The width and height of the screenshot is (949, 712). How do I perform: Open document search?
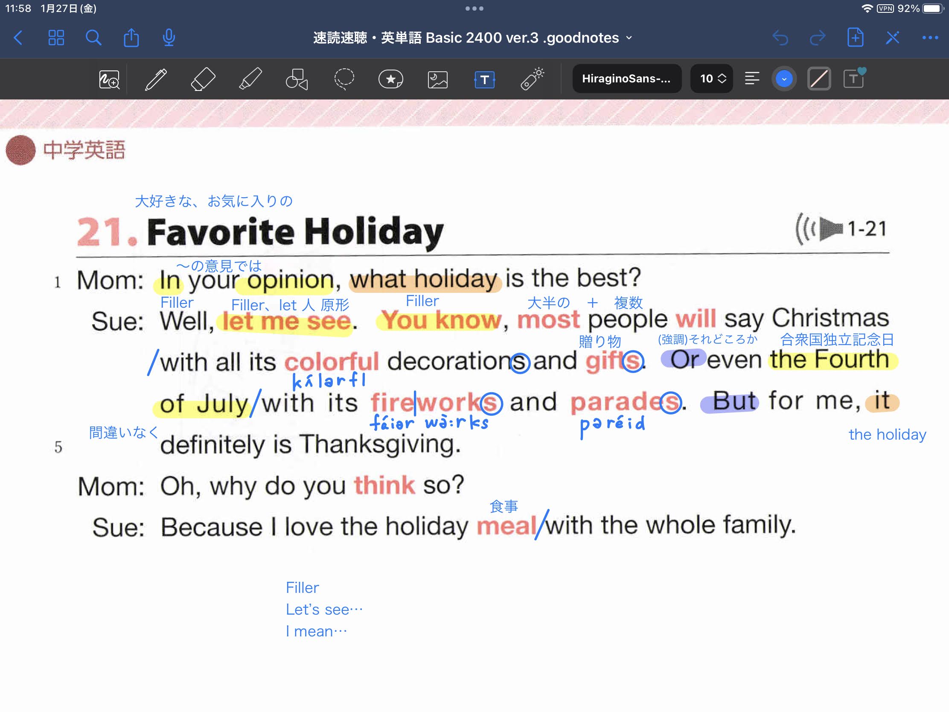94,38
